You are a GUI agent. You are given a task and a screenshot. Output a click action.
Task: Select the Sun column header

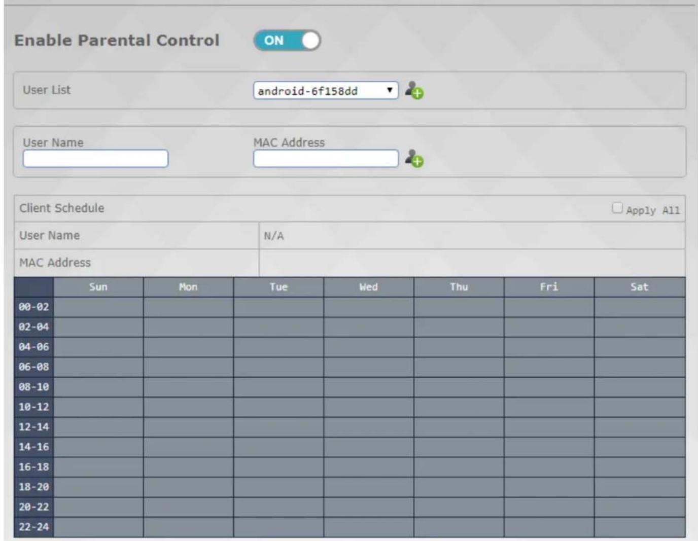[98, 287]
